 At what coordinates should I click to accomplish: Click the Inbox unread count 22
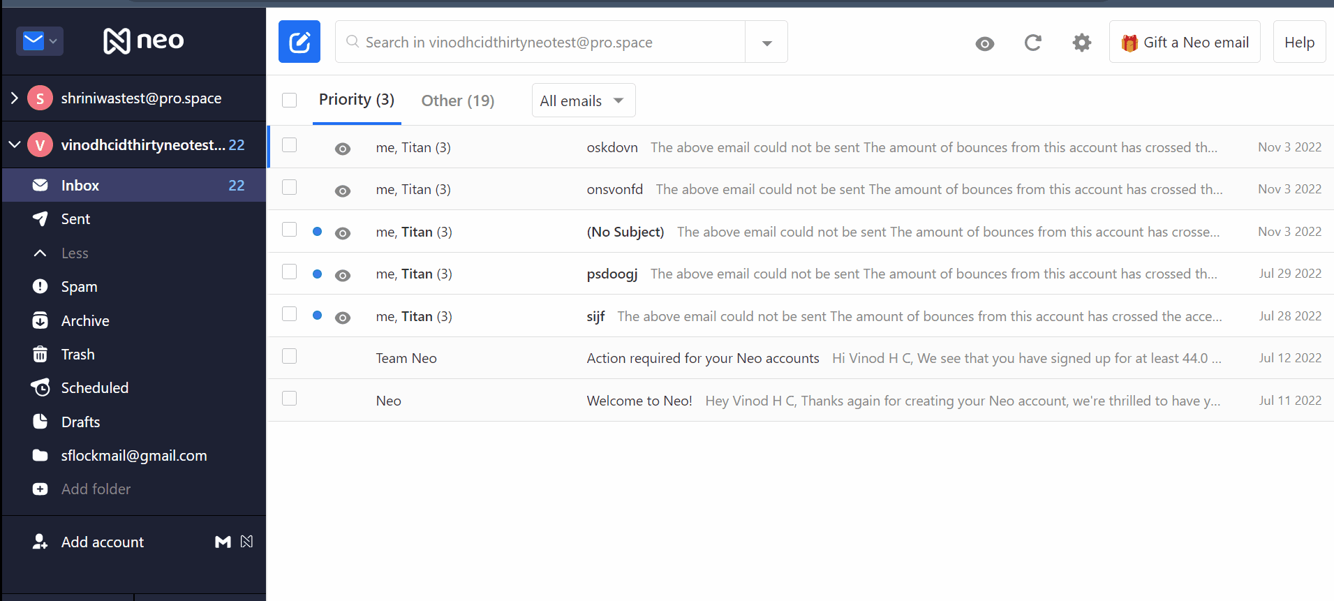click(x=237, y=185)
